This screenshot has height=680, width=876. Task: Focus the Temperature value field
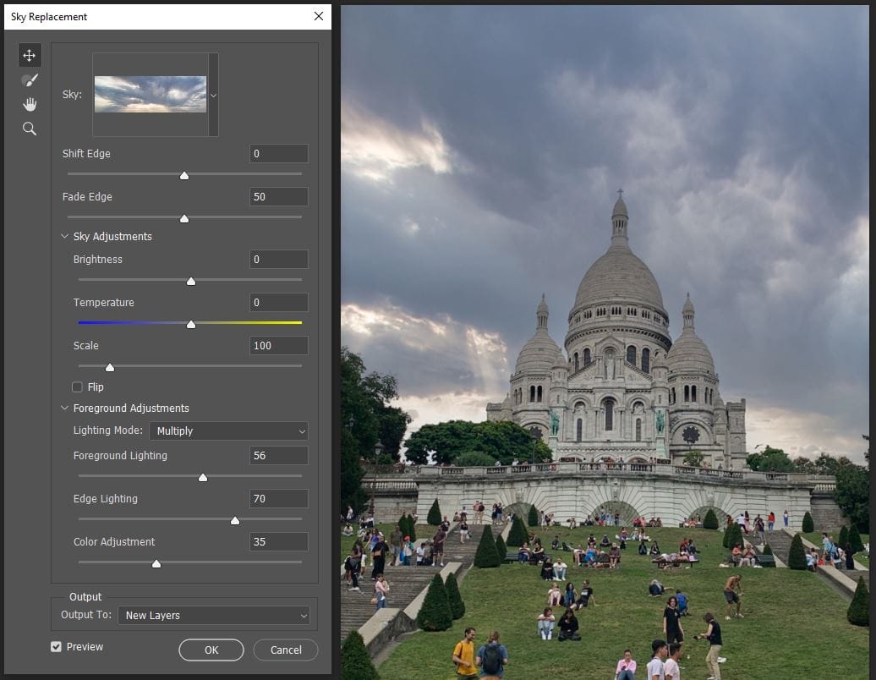click(278, 302)
